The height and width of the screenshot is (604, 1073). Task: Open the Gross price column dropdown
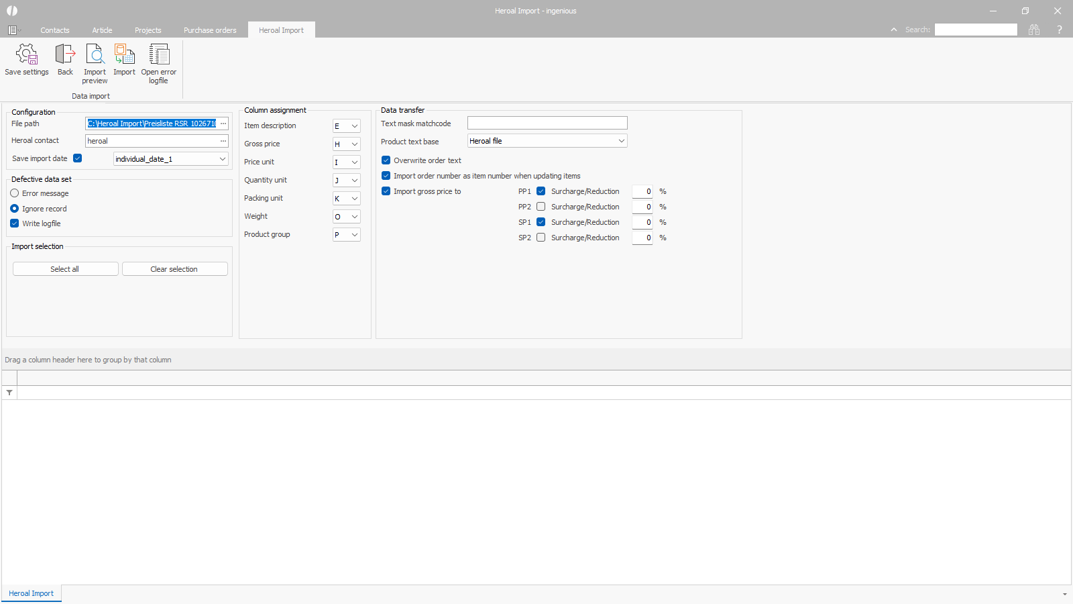pos(354,144)
